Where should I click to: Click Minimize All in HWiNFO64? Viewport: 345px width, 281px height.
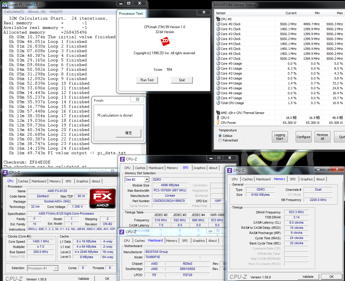(322, 137)
